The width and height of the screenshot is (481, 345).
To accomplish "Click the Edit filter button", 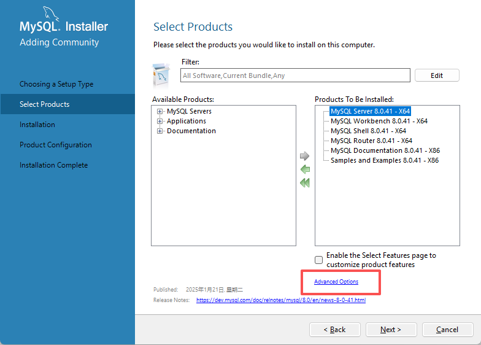I will 437,76.
